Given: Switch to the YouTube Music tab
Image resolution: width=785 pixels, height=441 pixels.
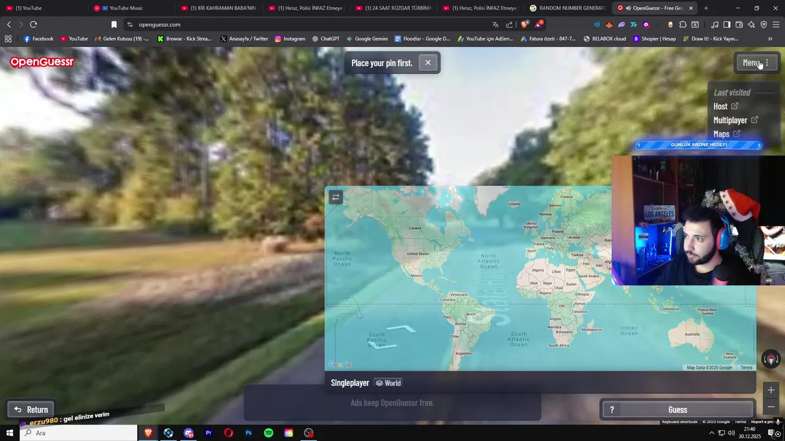Looking at the screenshot, I should point(131,8).
